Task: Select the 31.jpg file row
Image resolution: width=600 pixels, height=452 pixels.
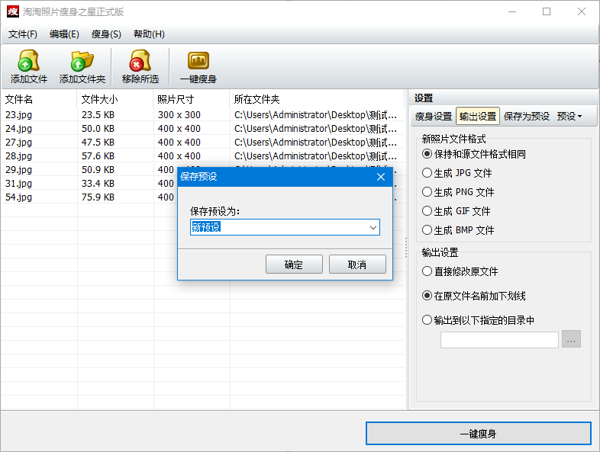Action: [89, 184]
